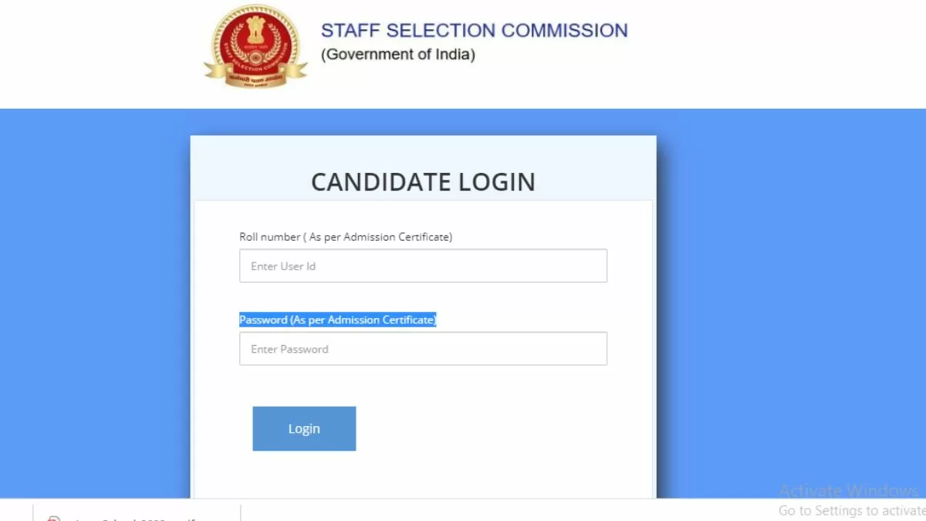Focus the Enter Password input field
926x521 pixels.
(423, 349)
